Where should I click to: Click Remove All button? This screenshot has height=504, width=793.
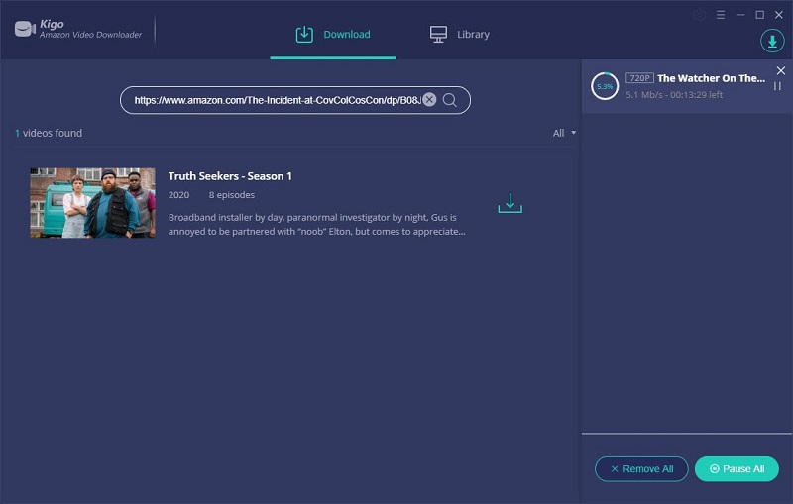[x=641, y=469]
